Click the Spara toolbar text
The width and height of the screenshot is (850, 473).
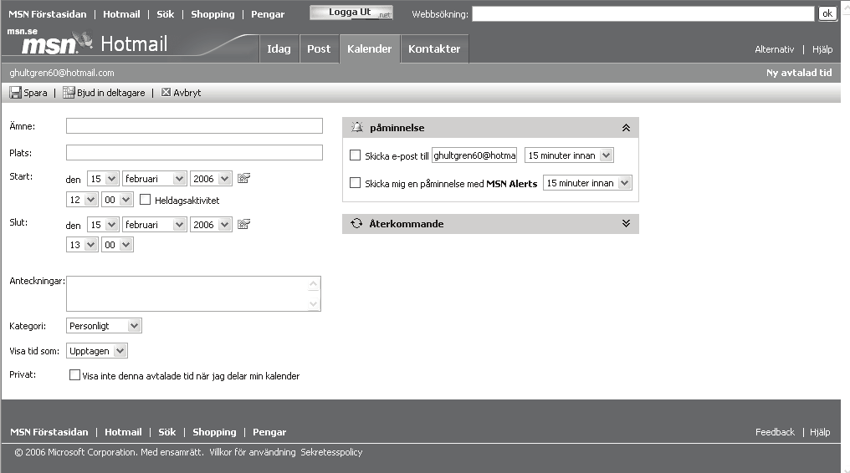pos(35,93)
